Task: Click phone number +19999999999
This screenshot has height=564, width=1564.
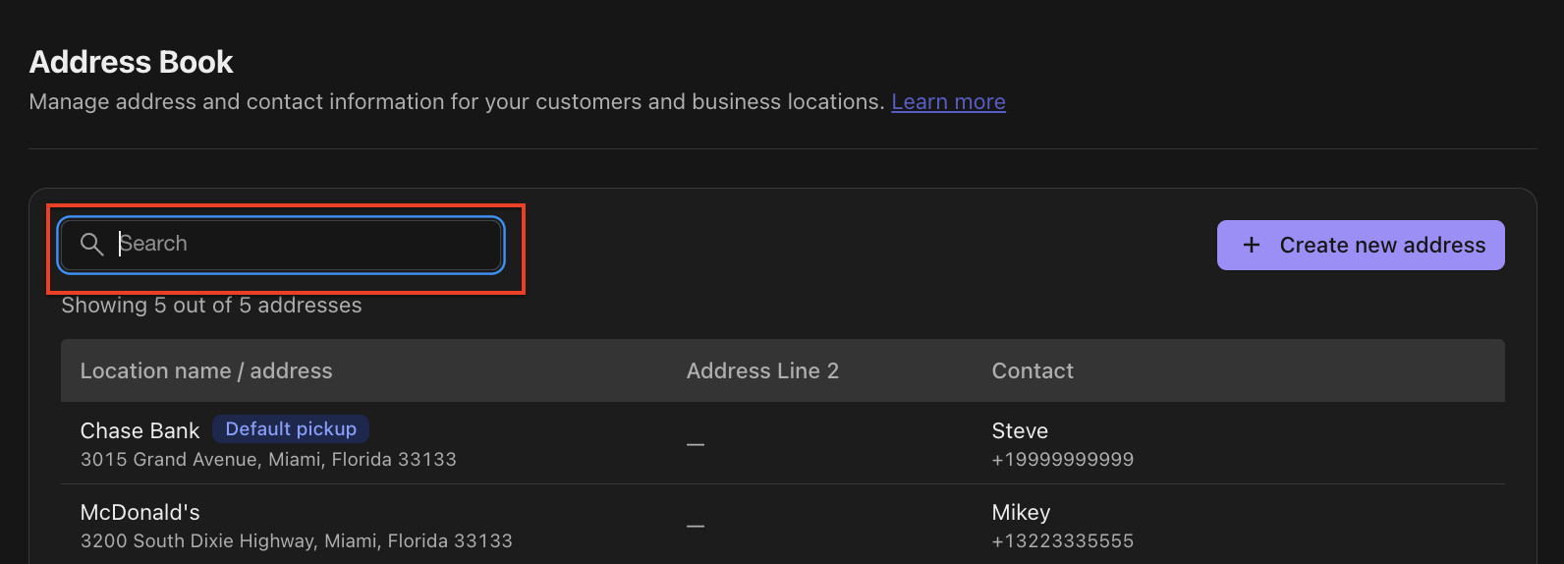Action: (x=1063, y=459)
